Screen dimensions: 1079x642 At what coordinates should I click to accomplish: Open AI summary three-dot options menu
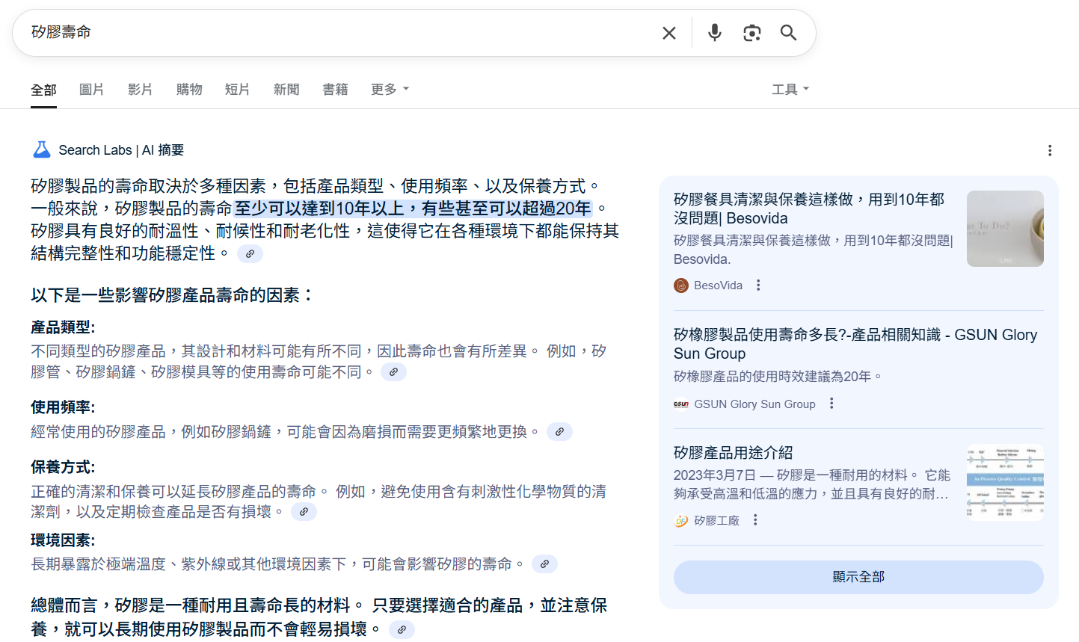tap(1050, 150)
